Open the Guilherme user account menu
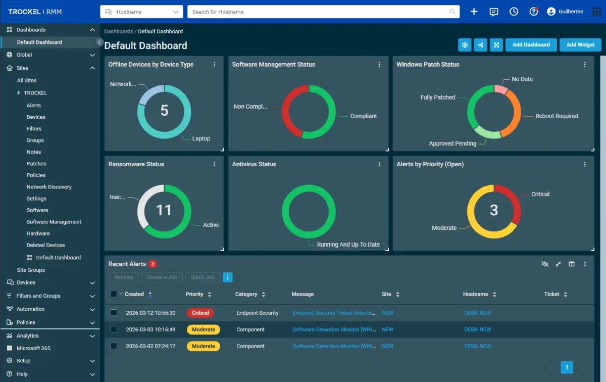Screen dimensions: 606x382 pyautogui.click(x=565, y=12)
